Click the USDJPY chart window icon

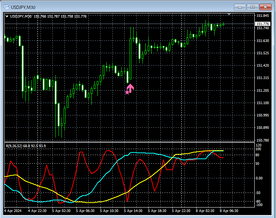click(6, 7)
